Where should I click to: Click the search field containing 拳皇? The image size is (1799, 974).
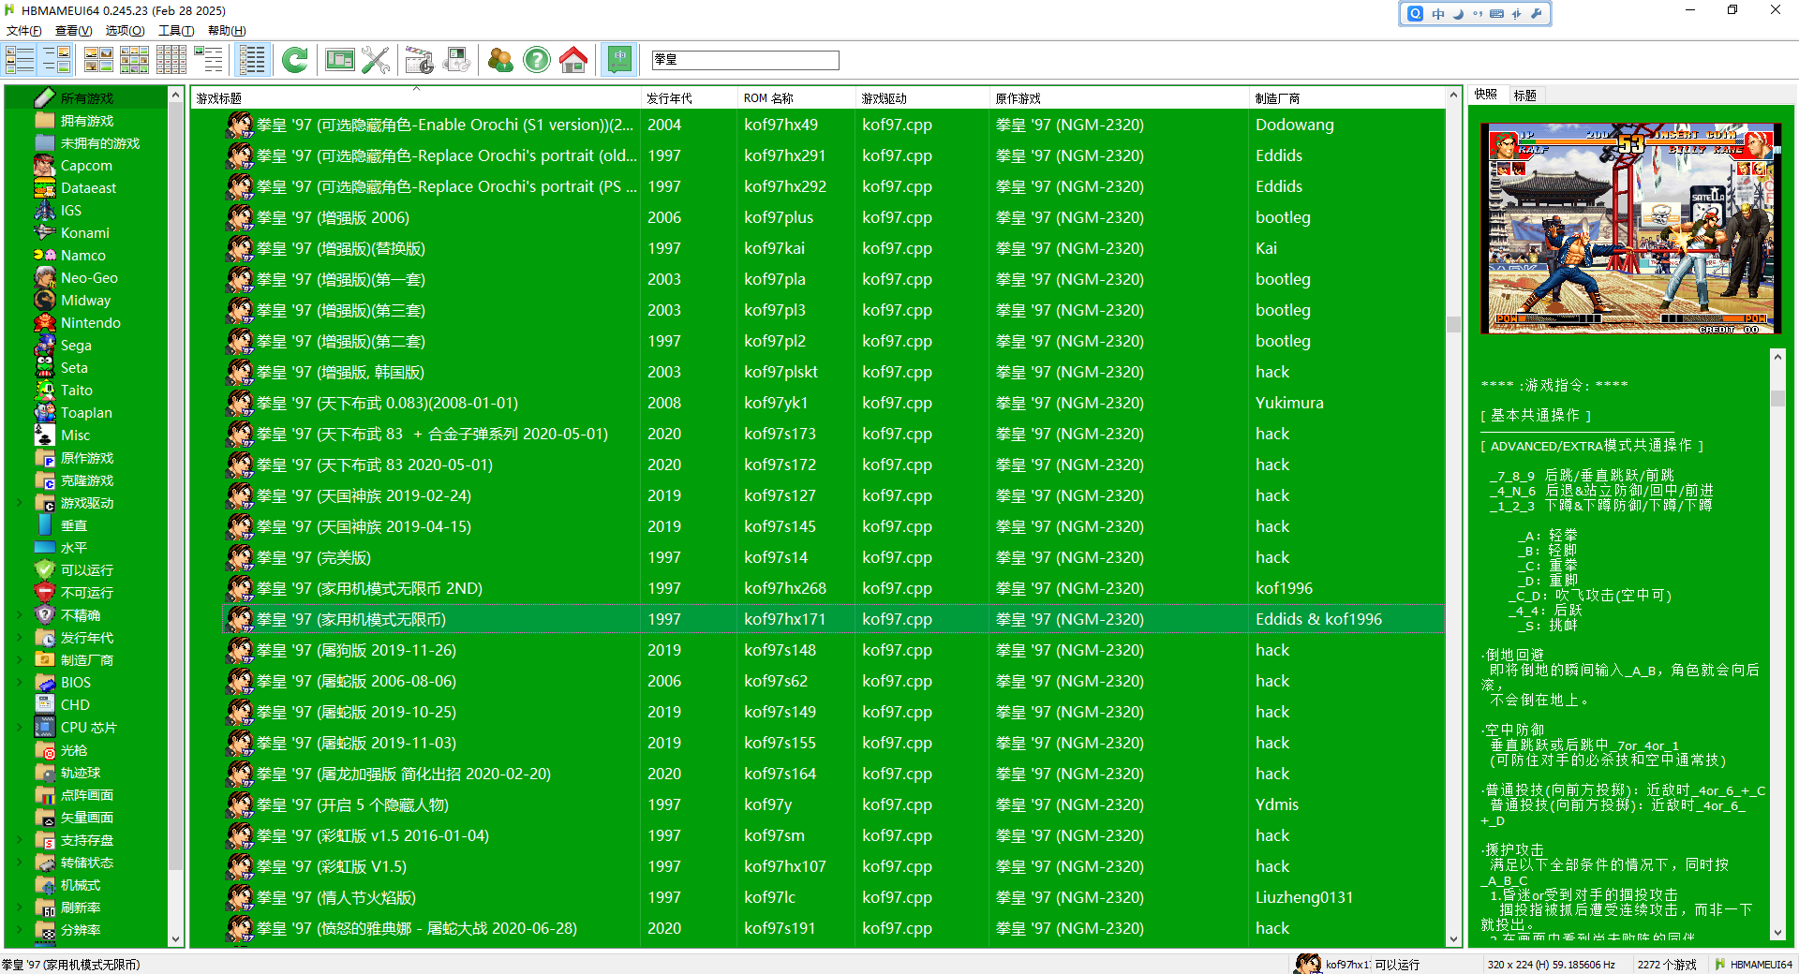point(745,60)
